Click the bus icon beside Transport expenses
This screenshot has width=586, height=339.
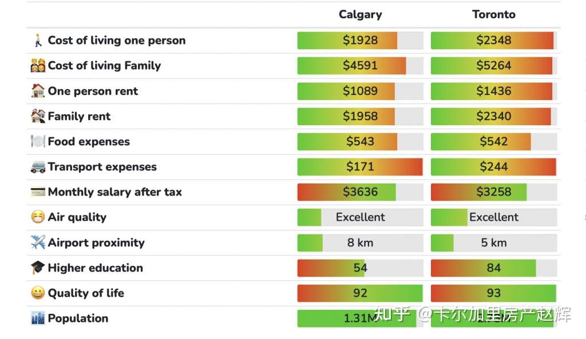[x=38, y=167]
